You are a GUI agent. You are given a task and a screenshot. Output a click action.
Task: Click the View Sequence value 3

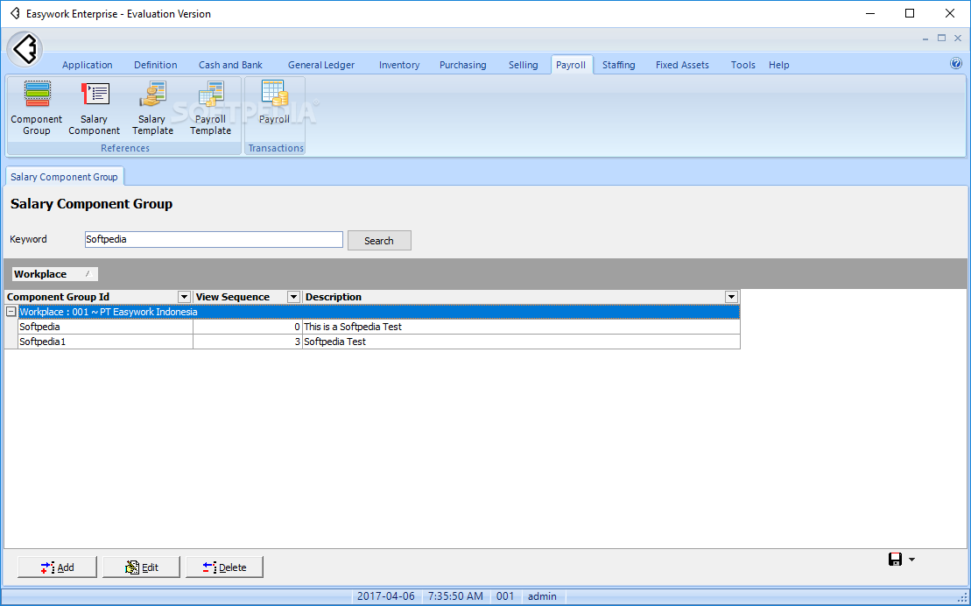tap(248, 342)
